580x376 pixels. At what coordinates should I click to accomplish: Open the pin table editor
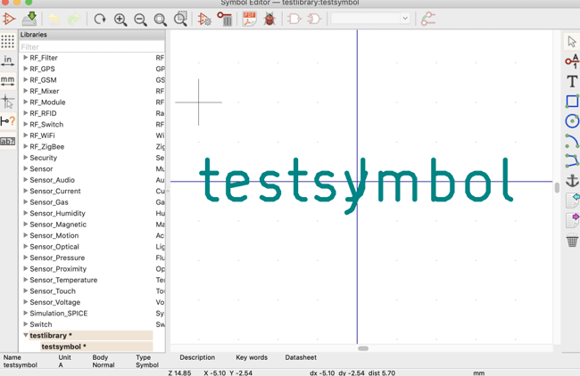pos(225,19)
